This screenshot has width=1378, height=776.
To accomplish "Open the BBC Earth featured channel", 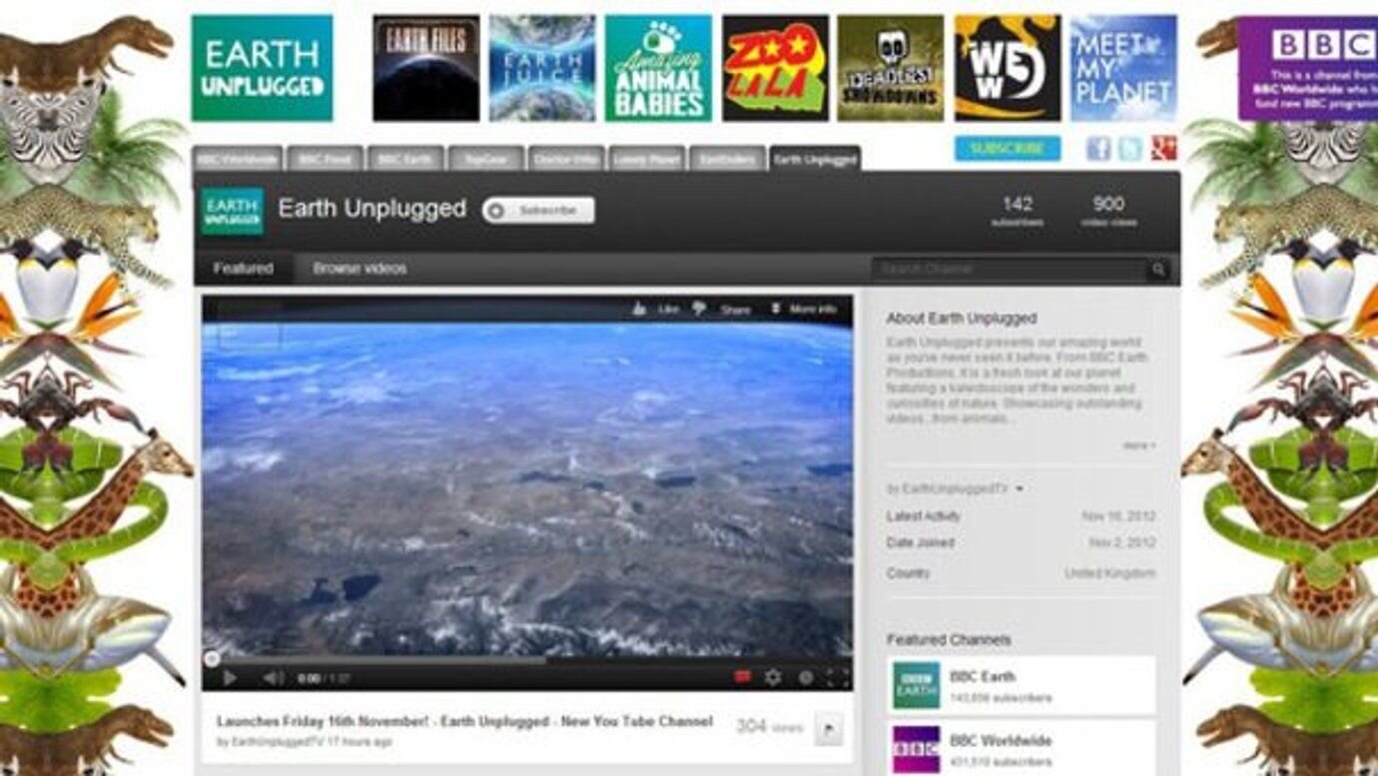I will click(x=983, y=677).
